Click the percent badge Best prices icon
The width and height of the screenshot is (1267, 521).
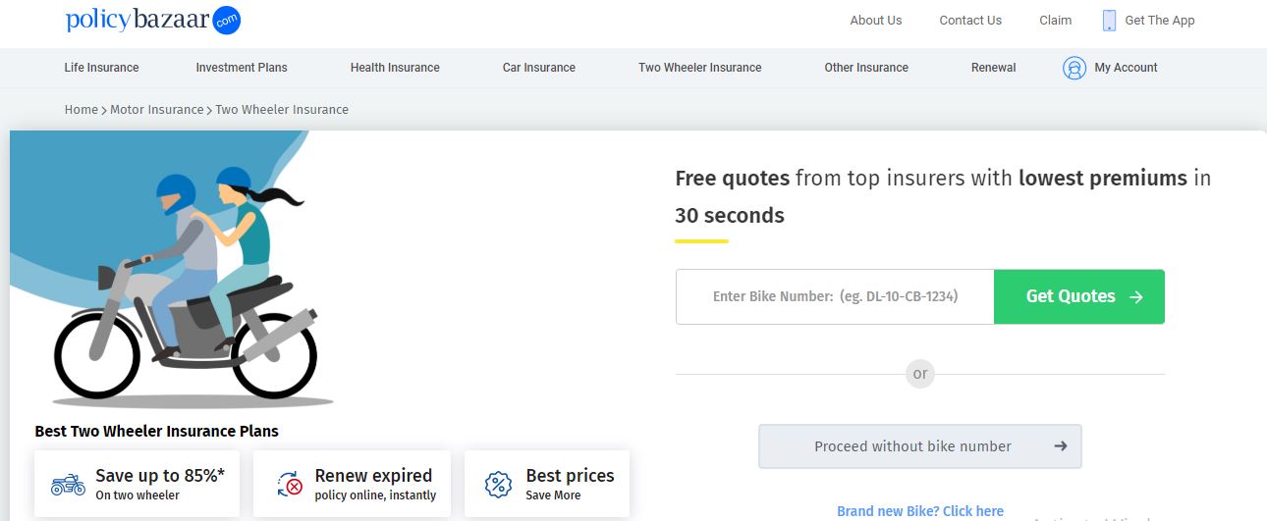498,484
